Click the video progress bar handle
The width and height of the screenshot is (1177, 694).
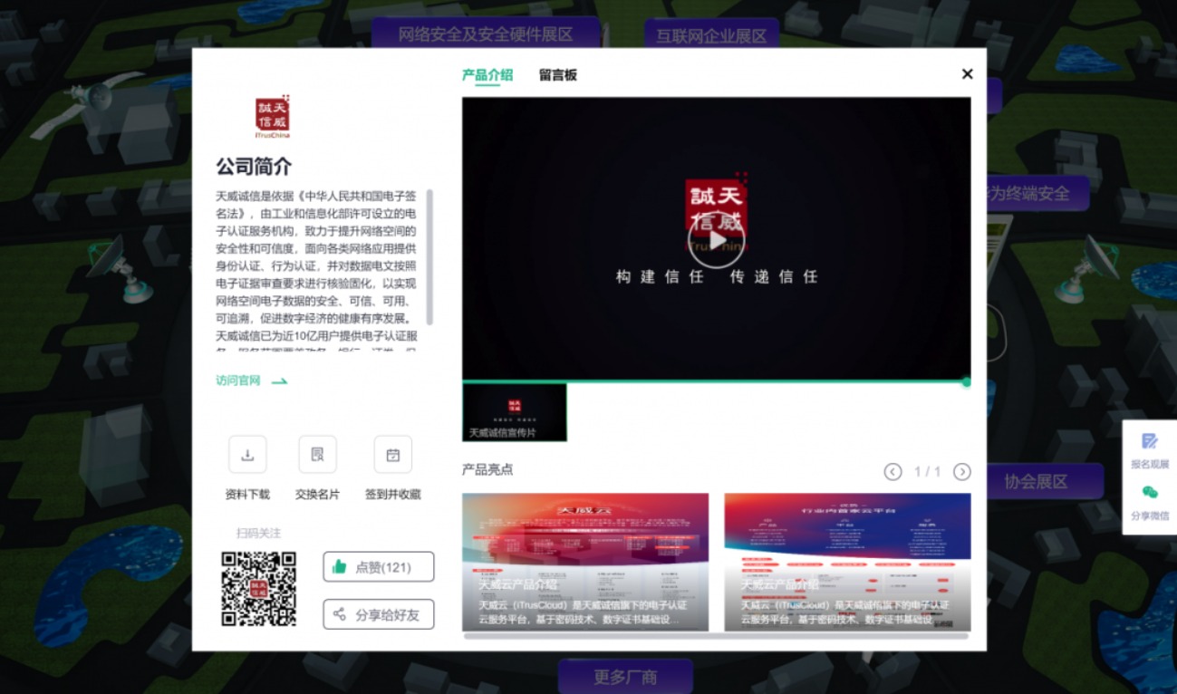pos(966,382)
